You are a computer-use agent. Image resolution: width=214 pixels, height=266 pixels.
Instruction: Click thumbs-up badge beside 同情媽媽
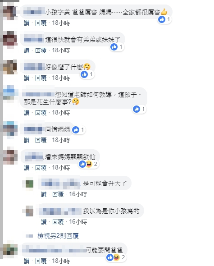click(76, 130)
